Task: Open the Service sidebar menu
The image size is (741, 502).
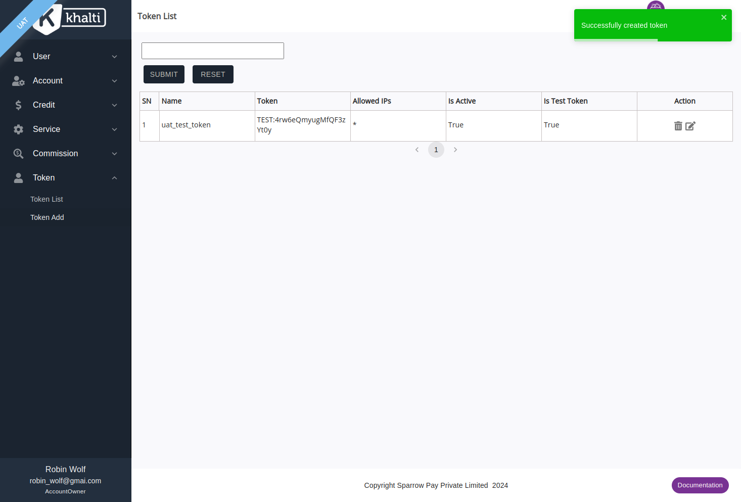Action: (x=66, y=129)
